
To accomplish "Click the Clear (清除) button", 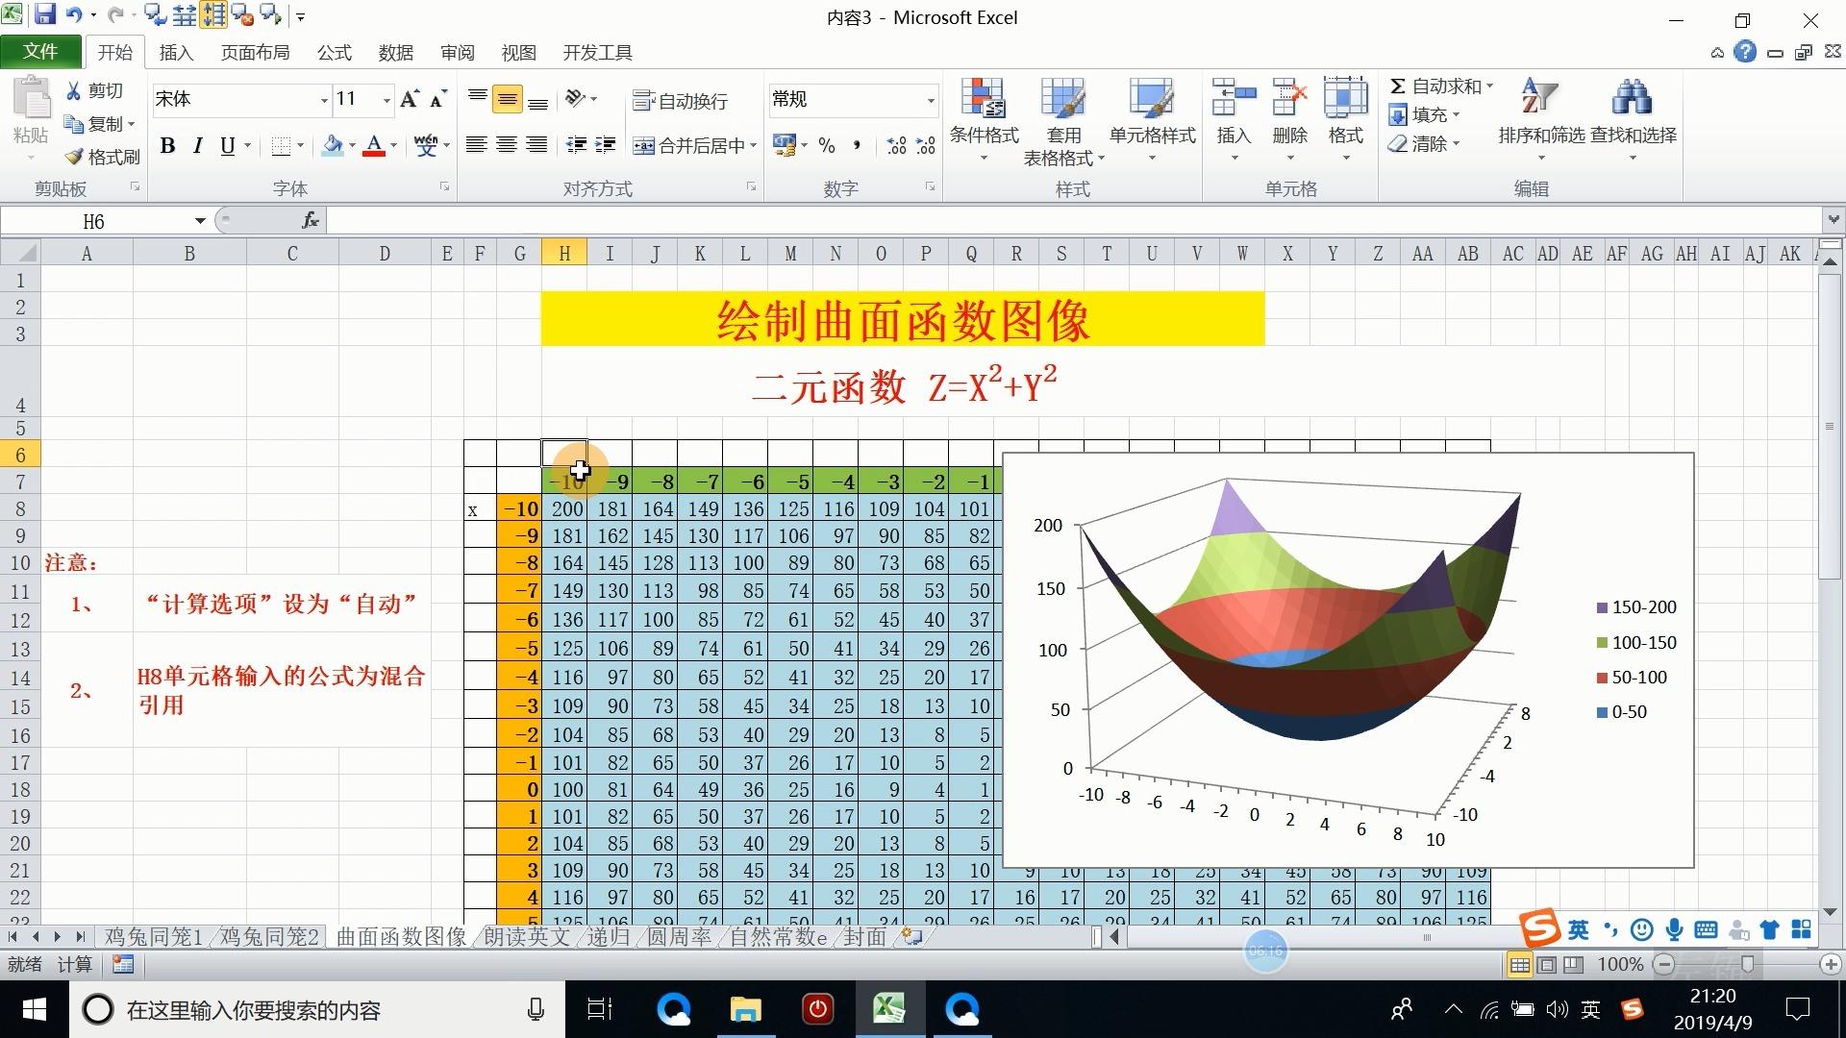I will coord(1425,144).
